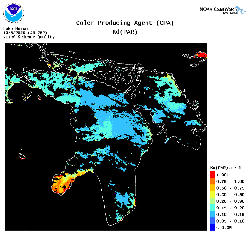The width and height of the screenshot is (250, 245).
Task: Click the 'Kd(PAR)' subtitle text
Action: coord(125,32)
